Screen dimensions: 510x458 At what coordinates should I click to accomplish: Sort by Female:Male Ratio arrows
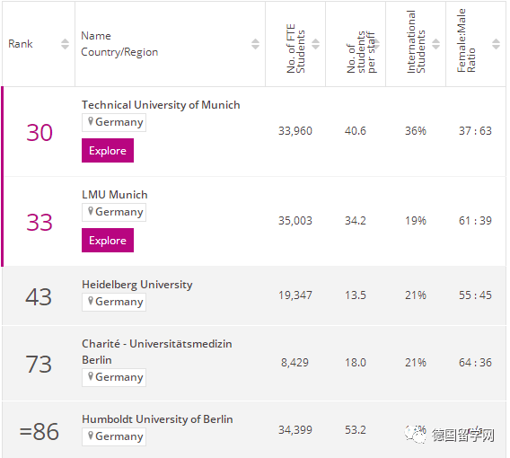click(x=496, y=44)
